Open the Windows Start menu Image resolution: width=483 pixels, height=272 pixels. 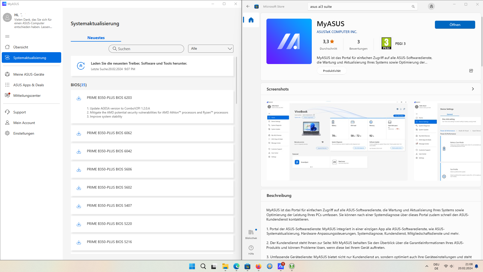coord(192,266)
